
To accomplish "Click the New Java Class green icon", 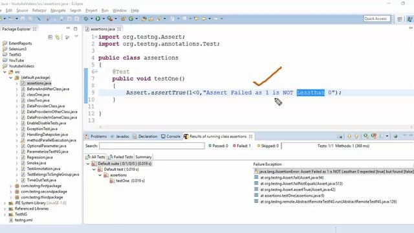I will 131,19.
